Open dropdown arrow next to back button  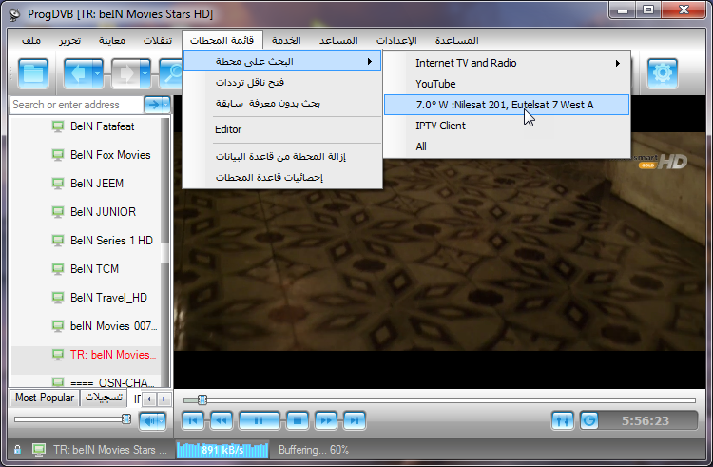pyautogui.click(x=97, y=73)
